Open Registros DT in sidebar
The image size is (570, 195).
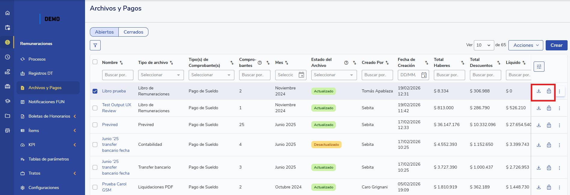[41, 73]
